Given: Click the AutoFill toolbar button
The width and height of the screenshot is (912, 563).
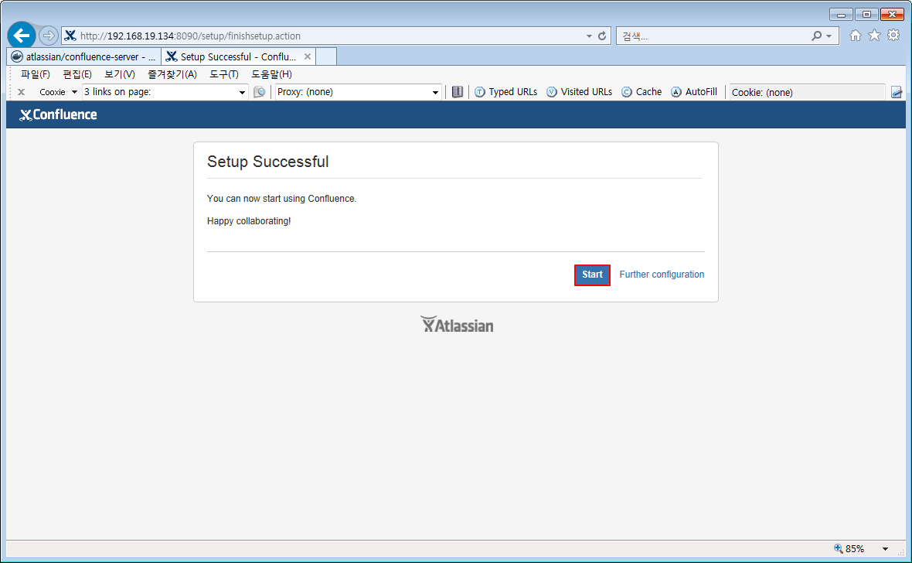Looking at the screenshot, I should click(x=693, y=92).
